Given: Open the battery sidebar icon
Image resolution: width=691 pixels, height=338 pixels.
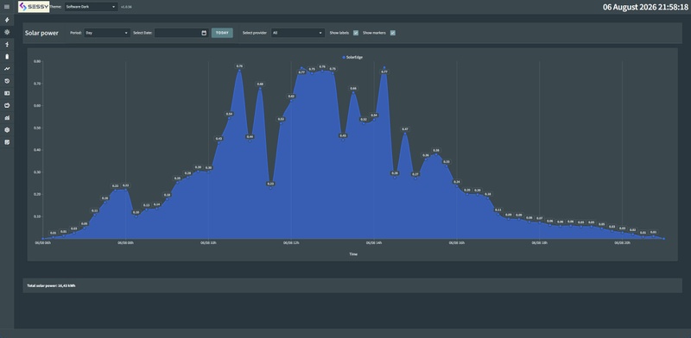Looking at the screenshot, I should (x=7, y=56).
